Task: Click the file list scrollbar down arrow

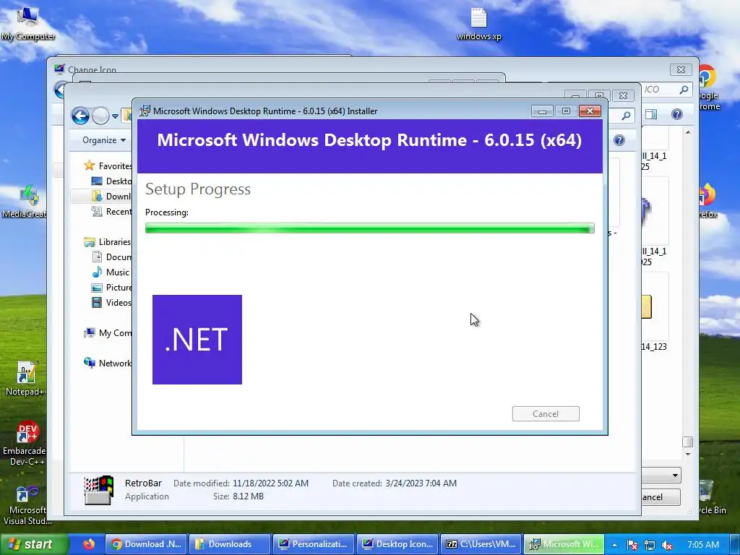Action: [x=688, y=454]
